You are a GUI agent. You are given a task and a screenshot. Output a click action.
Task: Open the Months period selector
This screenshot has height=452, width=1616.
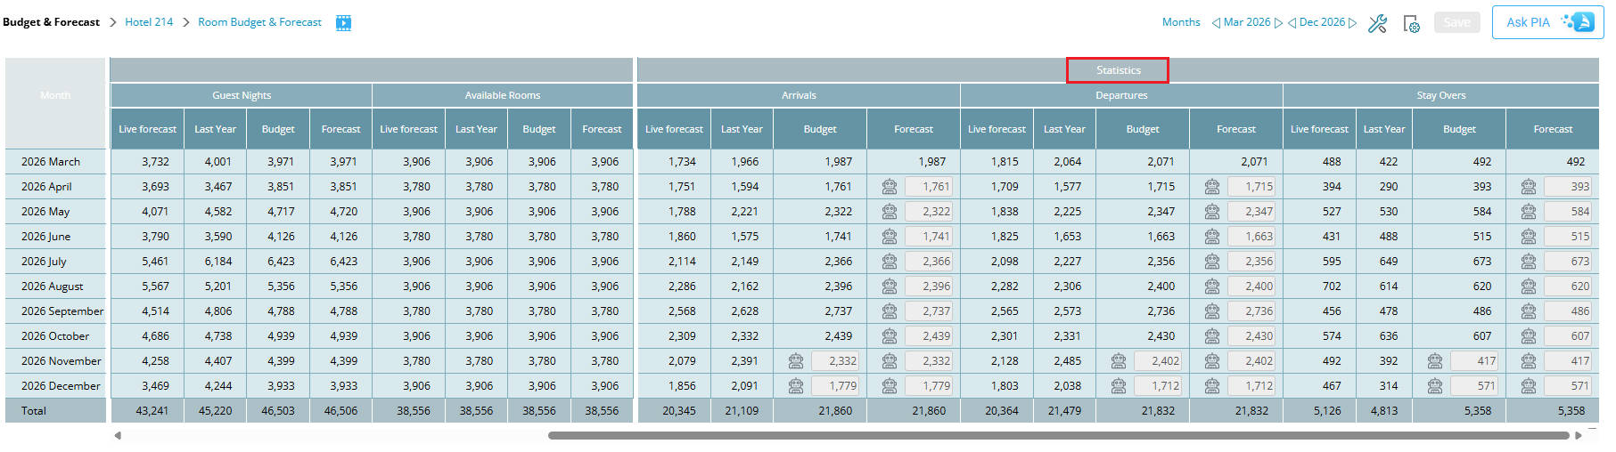tap(1181, 22)
